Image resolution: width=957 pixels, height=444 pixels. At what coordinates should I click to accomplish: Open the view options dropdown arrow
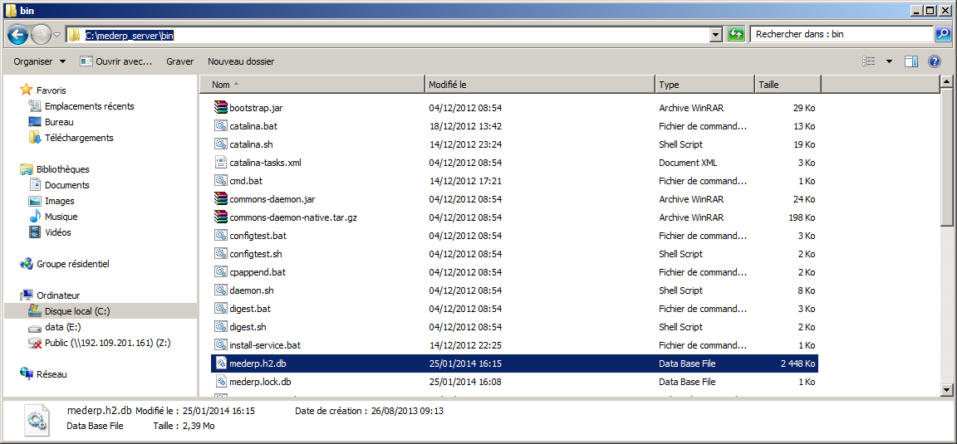(x=889, y=61)
